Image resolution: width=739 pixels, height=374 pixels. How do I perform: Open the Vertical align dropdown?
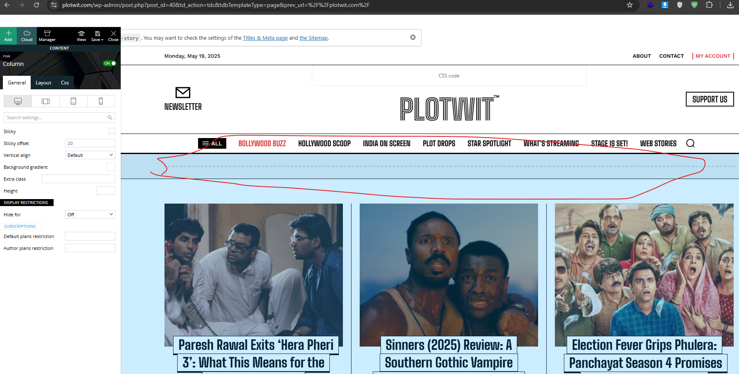90,155
